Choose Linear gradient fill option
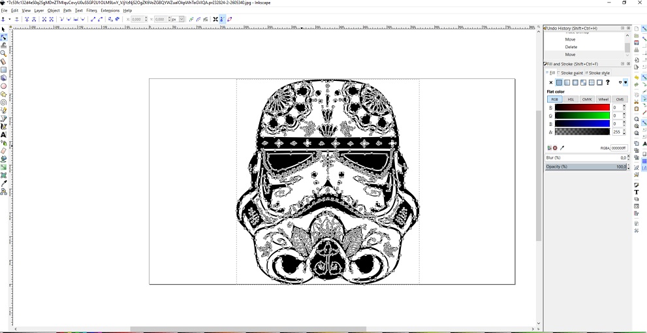647x333 pixels. tap(567, 82)
